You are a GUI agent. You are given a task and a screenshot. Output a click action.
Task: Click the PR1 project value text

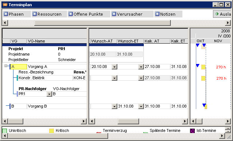(x=62, y=49)
